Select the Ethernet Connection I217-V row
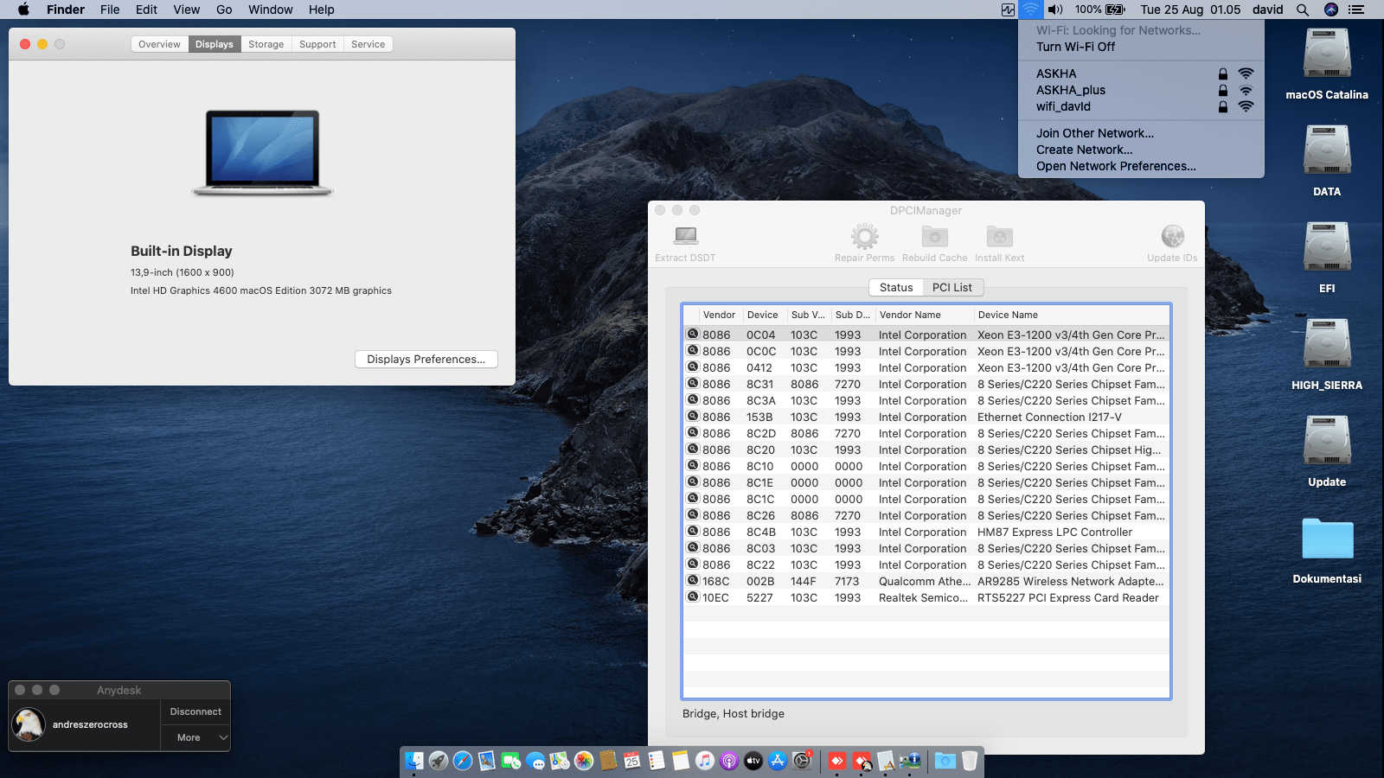 926,417
